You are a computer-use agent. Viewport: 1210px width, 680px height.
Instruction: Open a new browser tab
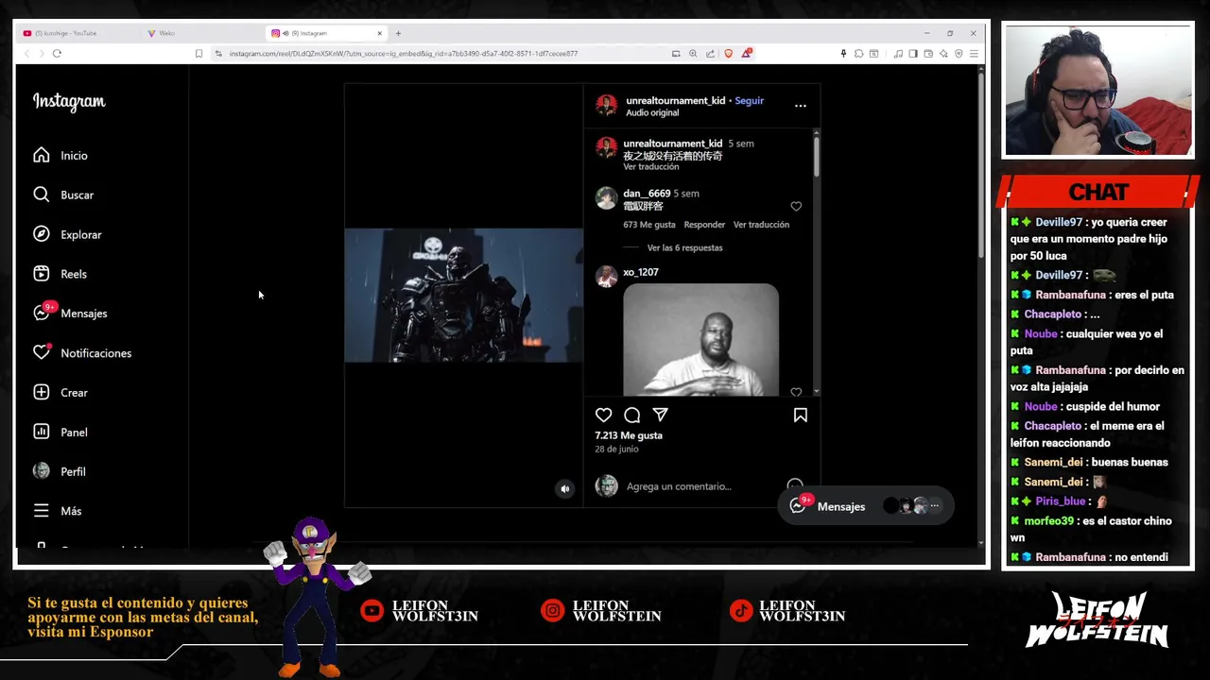point(398,33)
